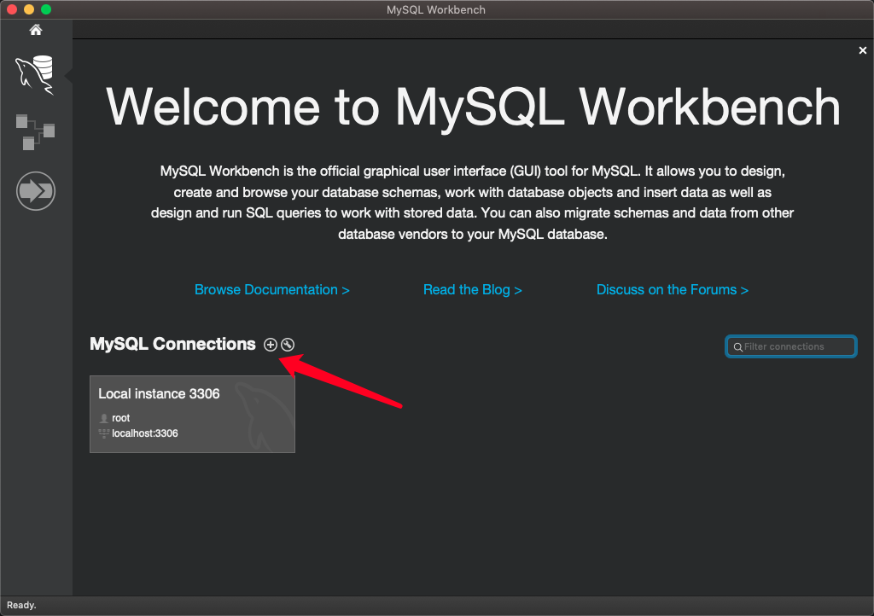Click Browse Documentation link
Viewport: 874px width, 616px height.
point(272,289)
